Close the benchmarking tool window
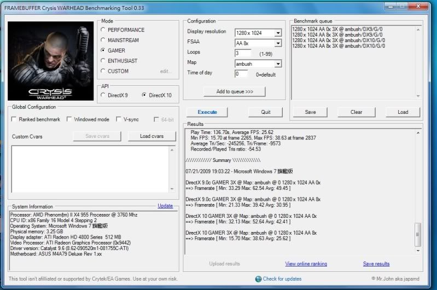 click(x=418, y=6)
